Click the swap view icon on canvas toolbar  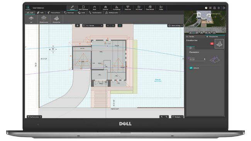(x=78, y=25)
